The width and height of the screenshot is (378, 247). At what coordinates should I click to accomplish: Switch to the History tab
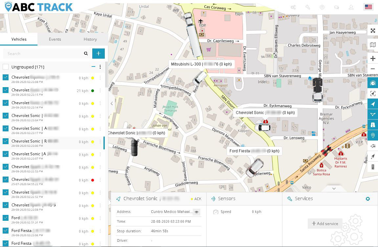click(x=90, y=39)
